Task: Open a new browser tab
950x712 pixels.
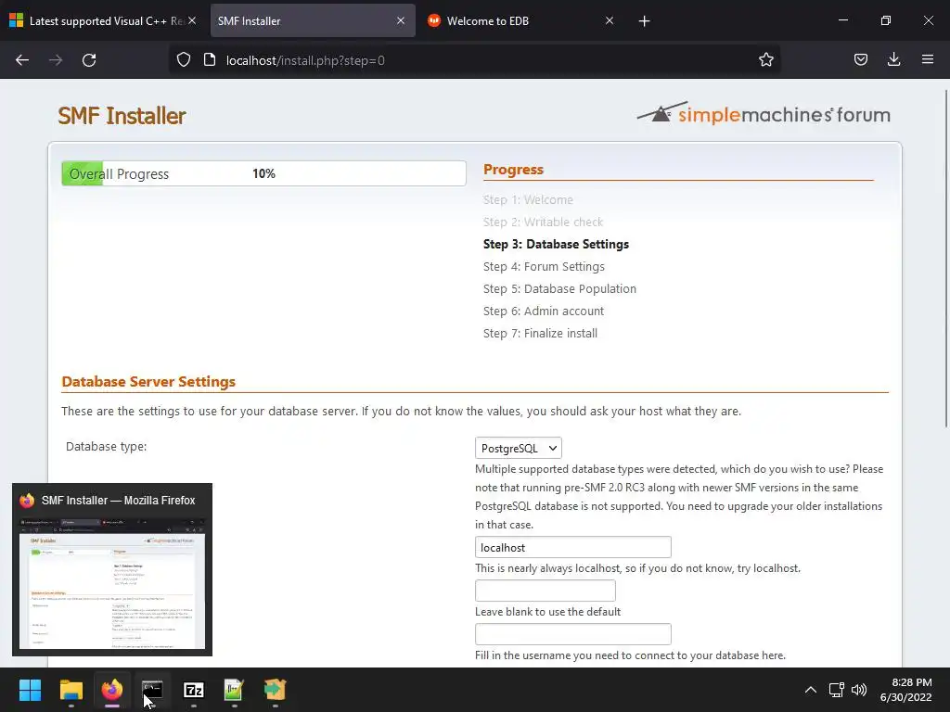Action: click(644, 21)
